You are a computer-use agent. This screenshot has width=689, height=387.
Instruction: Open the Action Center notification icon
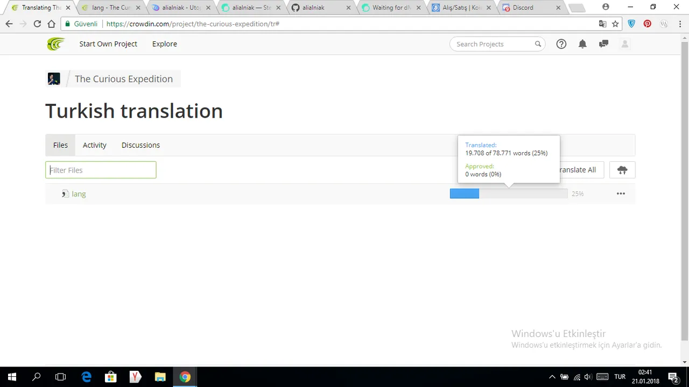(673, 377)
